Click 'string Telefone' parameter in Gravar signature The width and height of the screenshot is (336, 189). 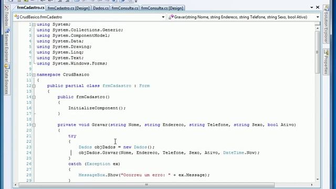coord(208,125)
